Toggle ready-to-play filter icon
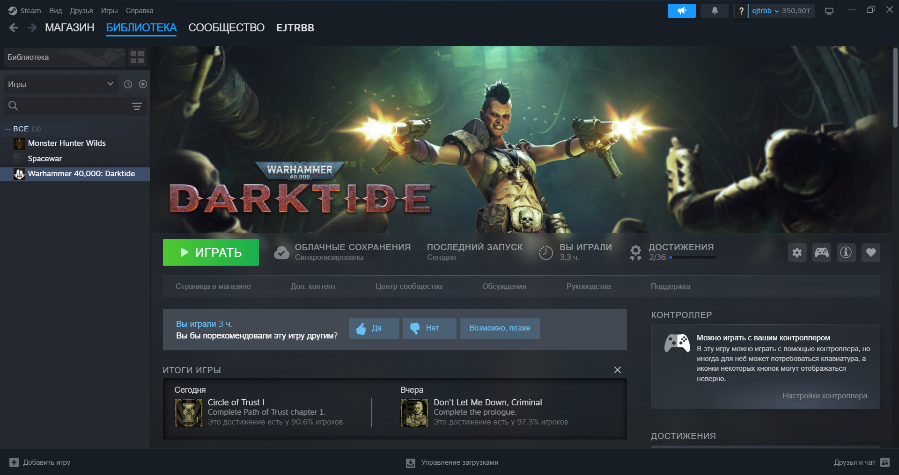 [x=143, y=84]
